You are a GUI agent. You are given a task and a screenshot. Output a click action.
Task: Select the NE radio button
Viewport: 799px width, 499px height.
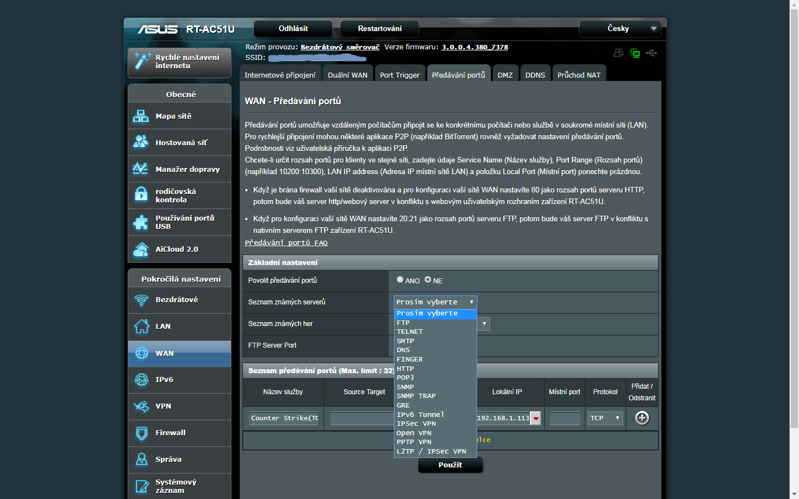(428, 279)
